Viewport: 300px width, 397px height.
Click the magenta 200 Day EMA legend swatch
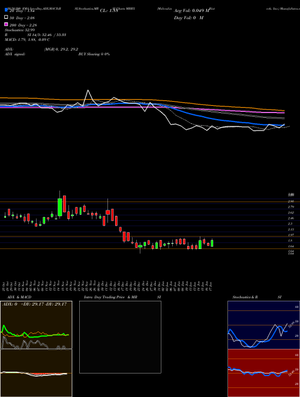tap(6, 24)
